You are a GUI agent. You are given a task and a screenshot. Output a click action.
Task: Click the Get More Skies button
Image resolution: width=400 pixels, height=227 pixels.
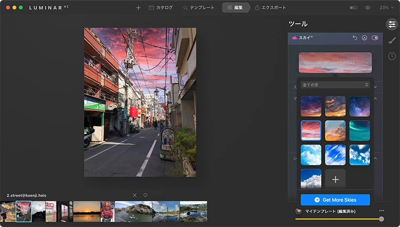point(335,200)
